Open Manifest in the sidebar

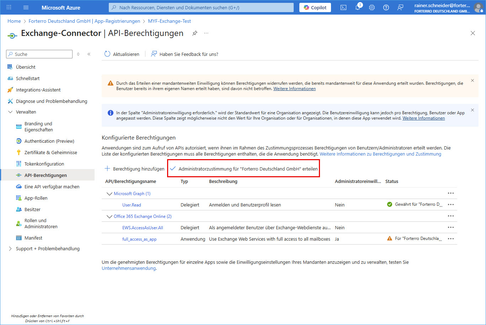(x=33, y=238)
